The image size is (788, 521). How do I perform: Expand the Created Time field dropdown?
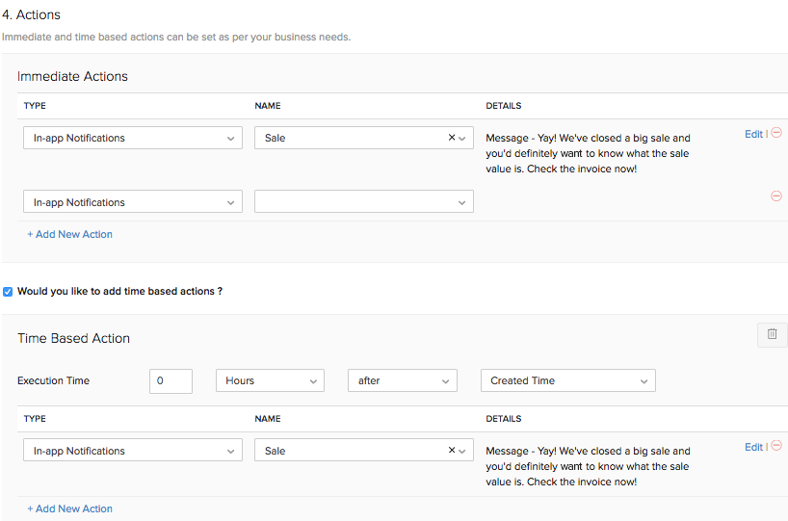(567, 380)
